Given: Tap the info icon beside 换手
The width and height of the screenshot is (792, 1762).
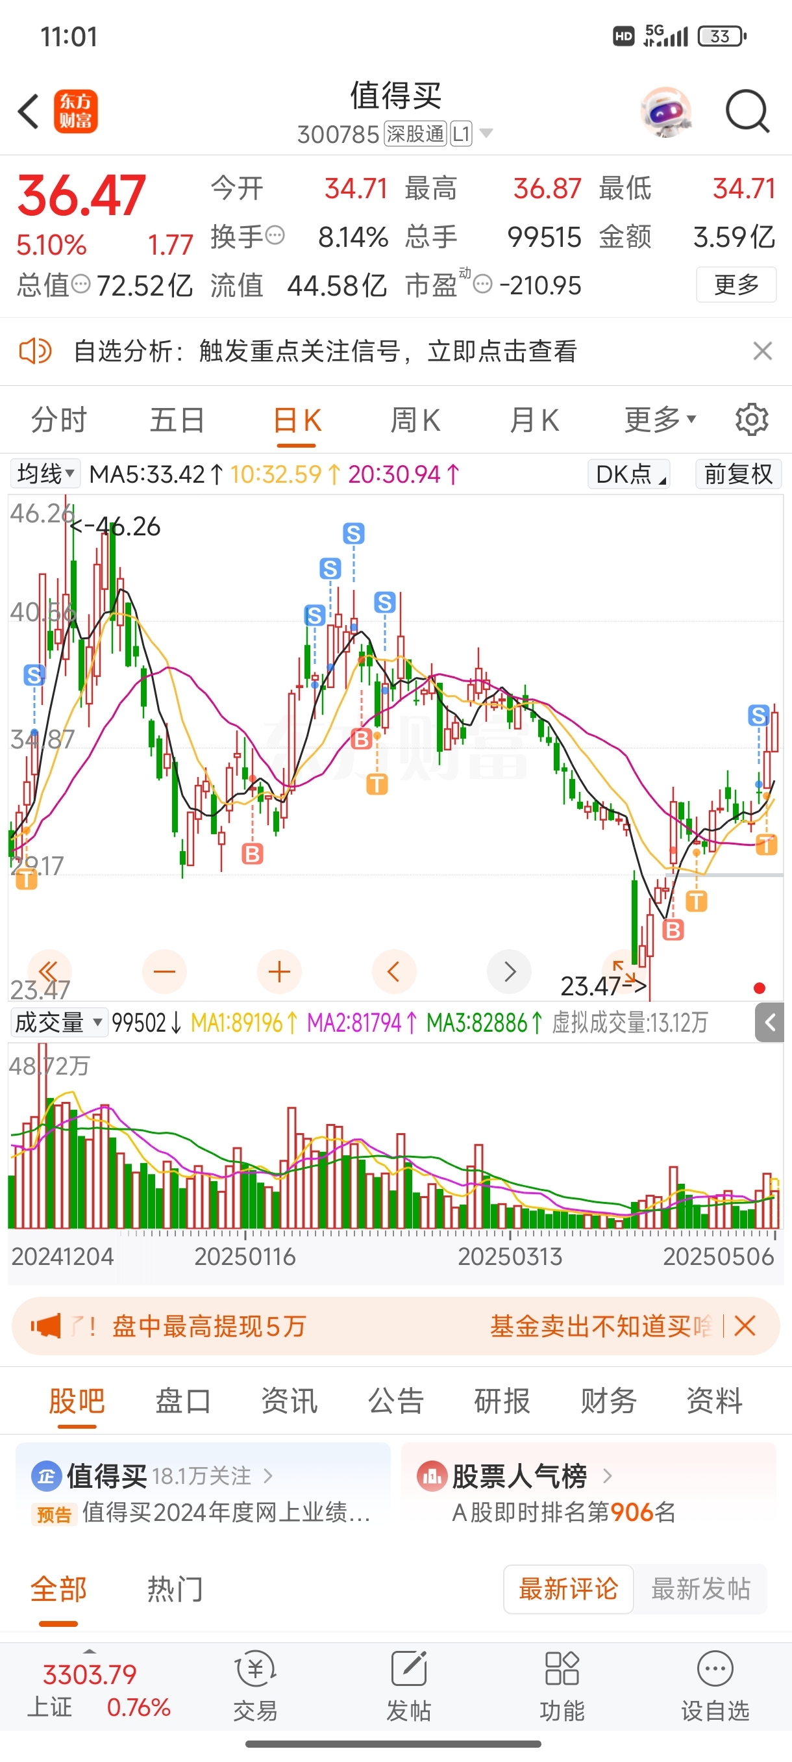Looking at the screenshot, I should point(275,236).
